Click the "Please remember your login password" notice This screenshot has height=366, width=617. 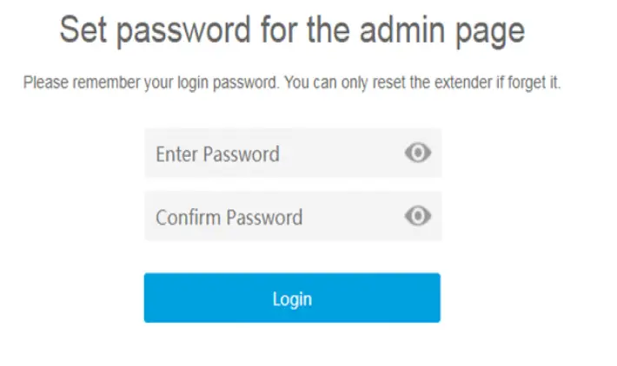coord(292,83)
